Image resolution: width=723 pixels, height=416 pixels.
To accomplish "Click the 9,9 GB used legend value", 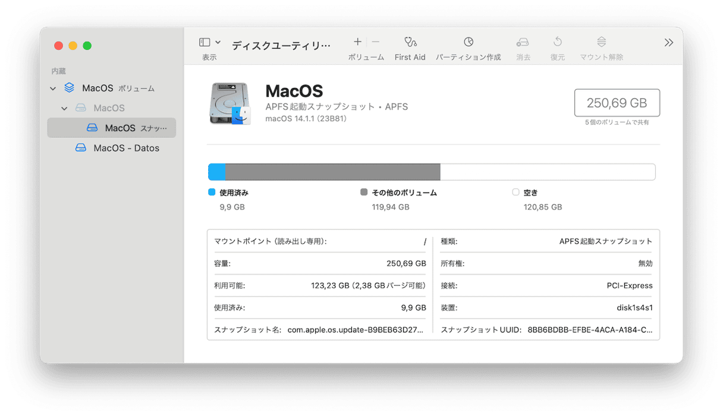I will coord(232,207).
